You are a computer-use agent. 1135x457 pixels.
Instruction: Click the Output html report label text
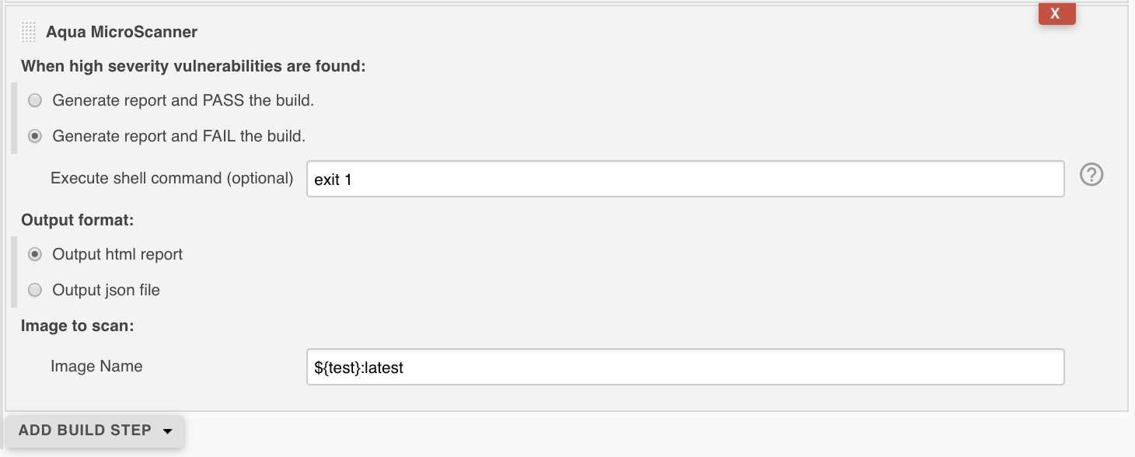[x=117, y=254]
